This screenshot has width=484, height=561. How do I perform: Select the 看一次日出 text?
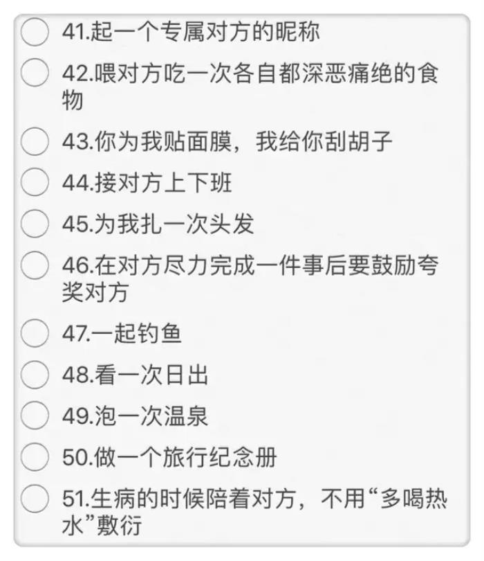pos(135,375)
